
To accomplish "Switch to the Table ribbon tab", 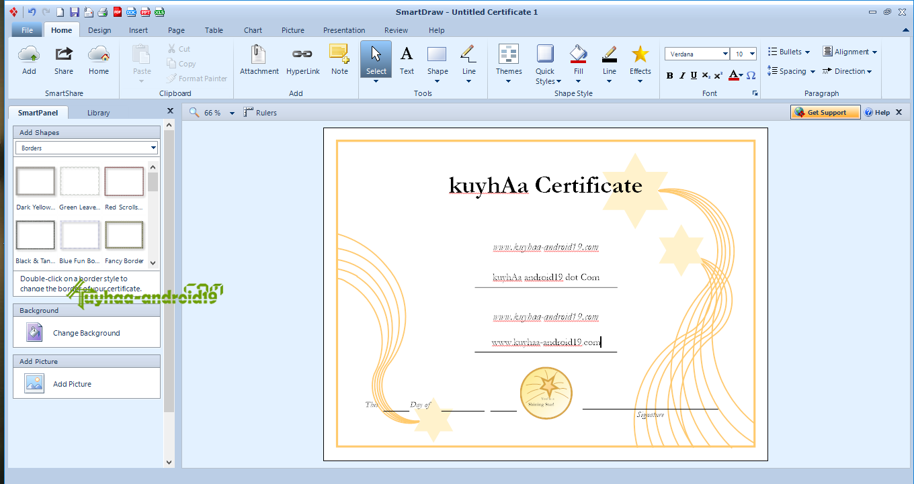I will (214, 30).
